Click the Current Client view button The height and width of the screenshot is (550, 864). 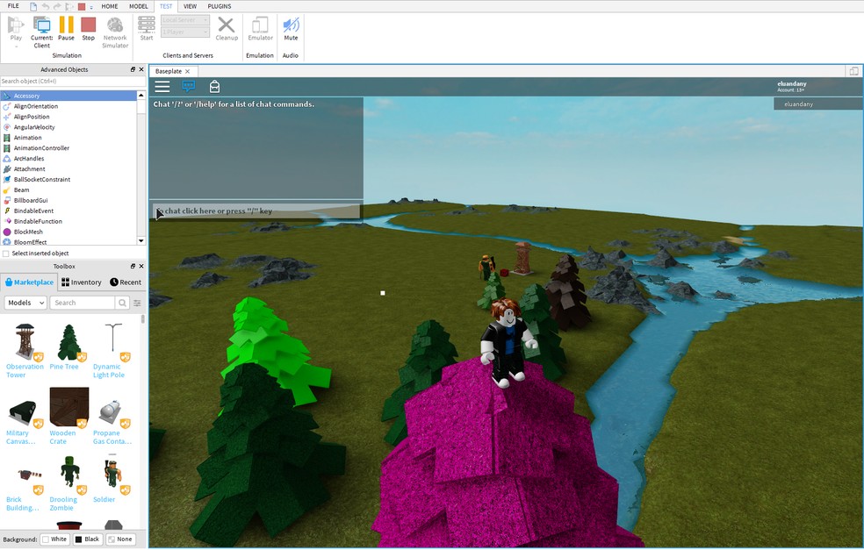coord(42,32)
